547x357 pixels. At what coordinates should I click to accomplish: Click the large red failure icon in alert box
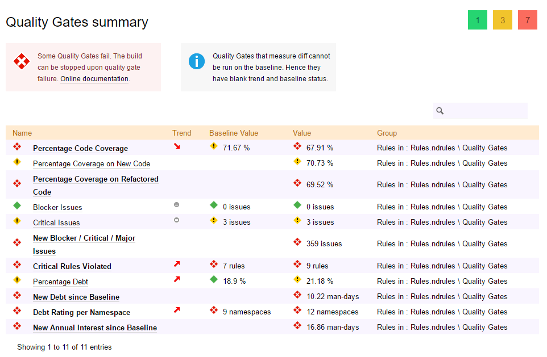[22, 61]
